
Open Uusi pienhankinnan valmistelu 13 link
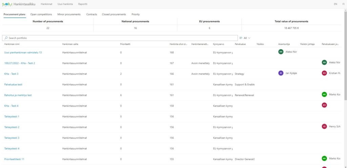[23, 52]
